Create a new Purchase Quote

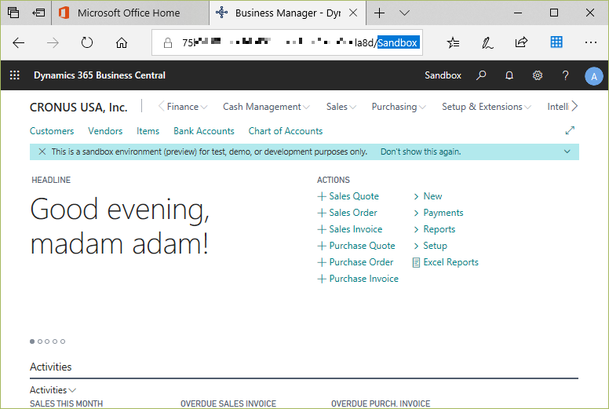(x=356, y=246)
